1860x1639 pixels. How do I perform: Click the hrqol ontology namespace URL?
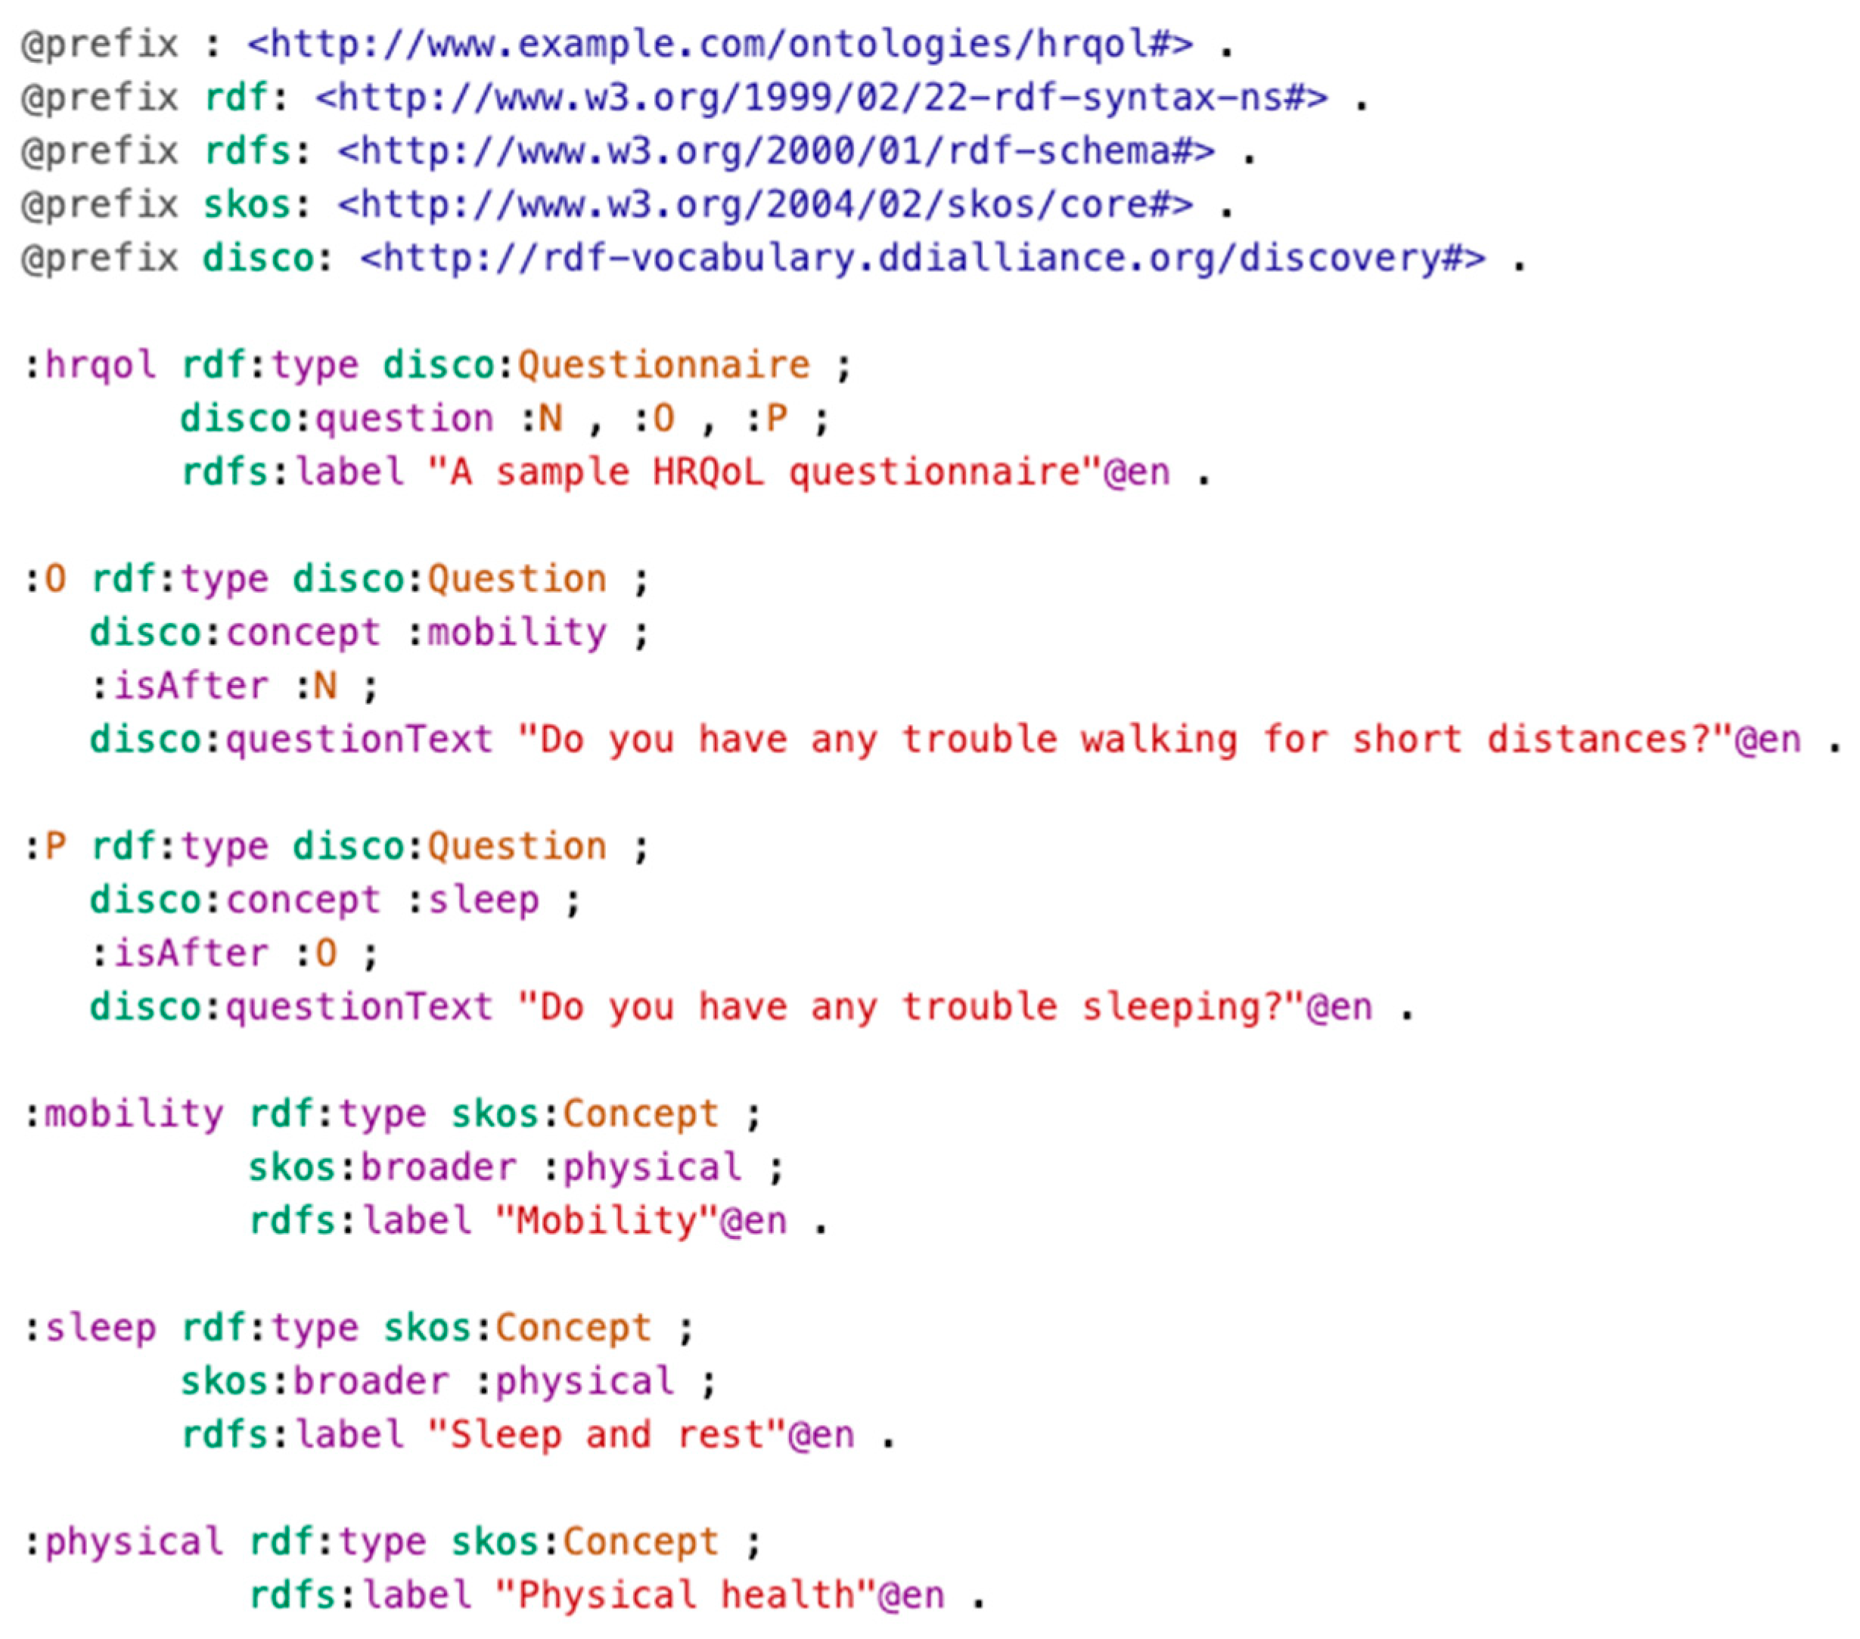point(720,45)
